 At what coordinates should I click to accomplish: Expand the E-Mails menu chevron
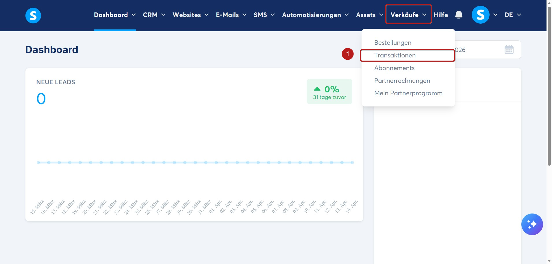[x=244, y=15]
